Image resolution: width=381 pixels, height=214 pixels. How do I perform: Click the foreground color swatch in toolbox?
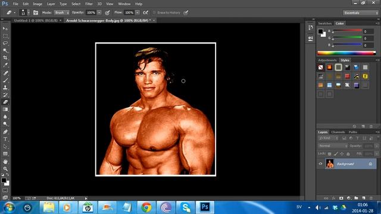[x=4, y=180]
